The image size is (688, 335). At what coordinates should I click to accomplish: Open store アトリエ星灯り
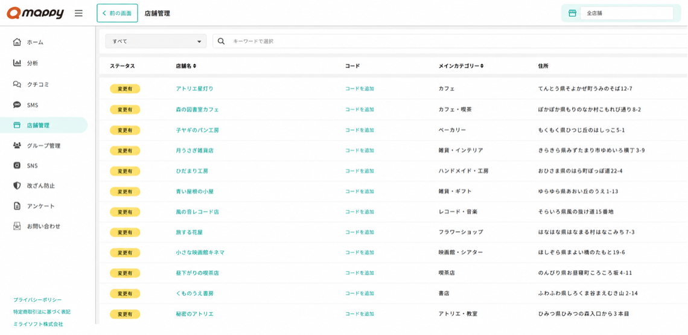tap(194, 89)
